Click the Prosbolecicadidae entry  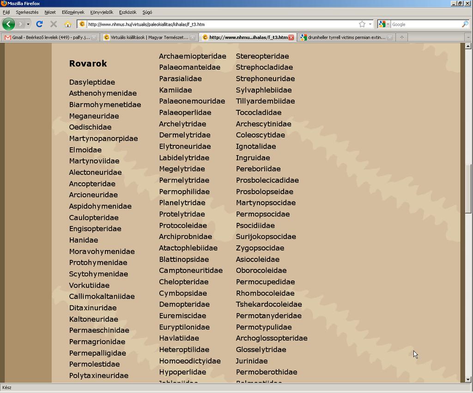[x=267, y=180]
